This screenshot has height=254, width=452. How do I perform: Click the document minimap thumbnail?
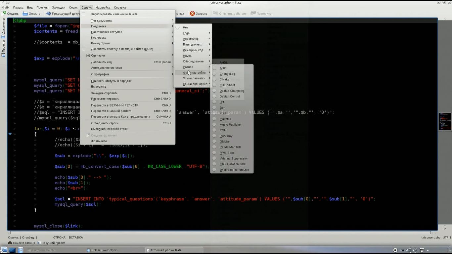tap(445, 122)
